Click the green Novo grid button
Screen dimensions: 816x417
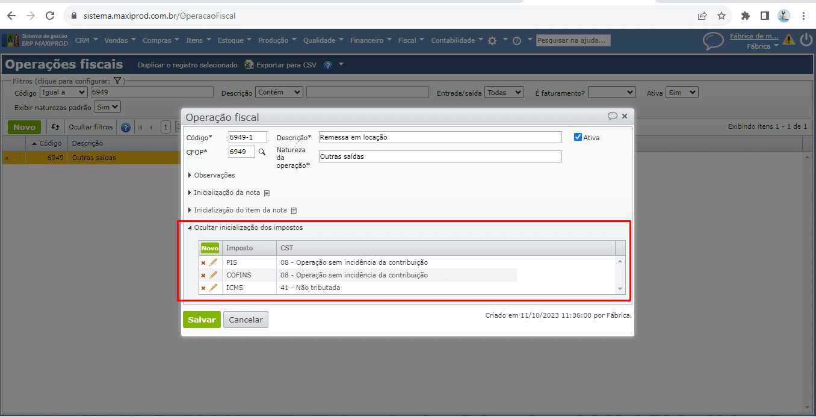pyautogui.click(x=25, y=127)
